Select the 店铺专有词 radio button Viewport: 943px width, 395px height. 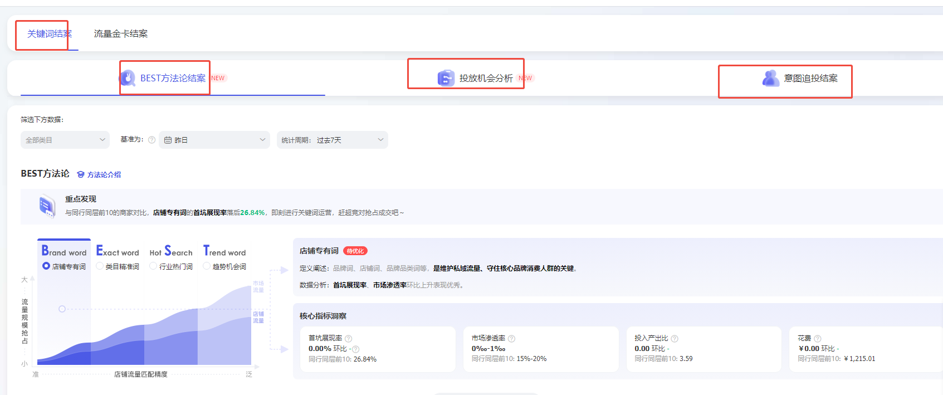[x=46, y=266]
